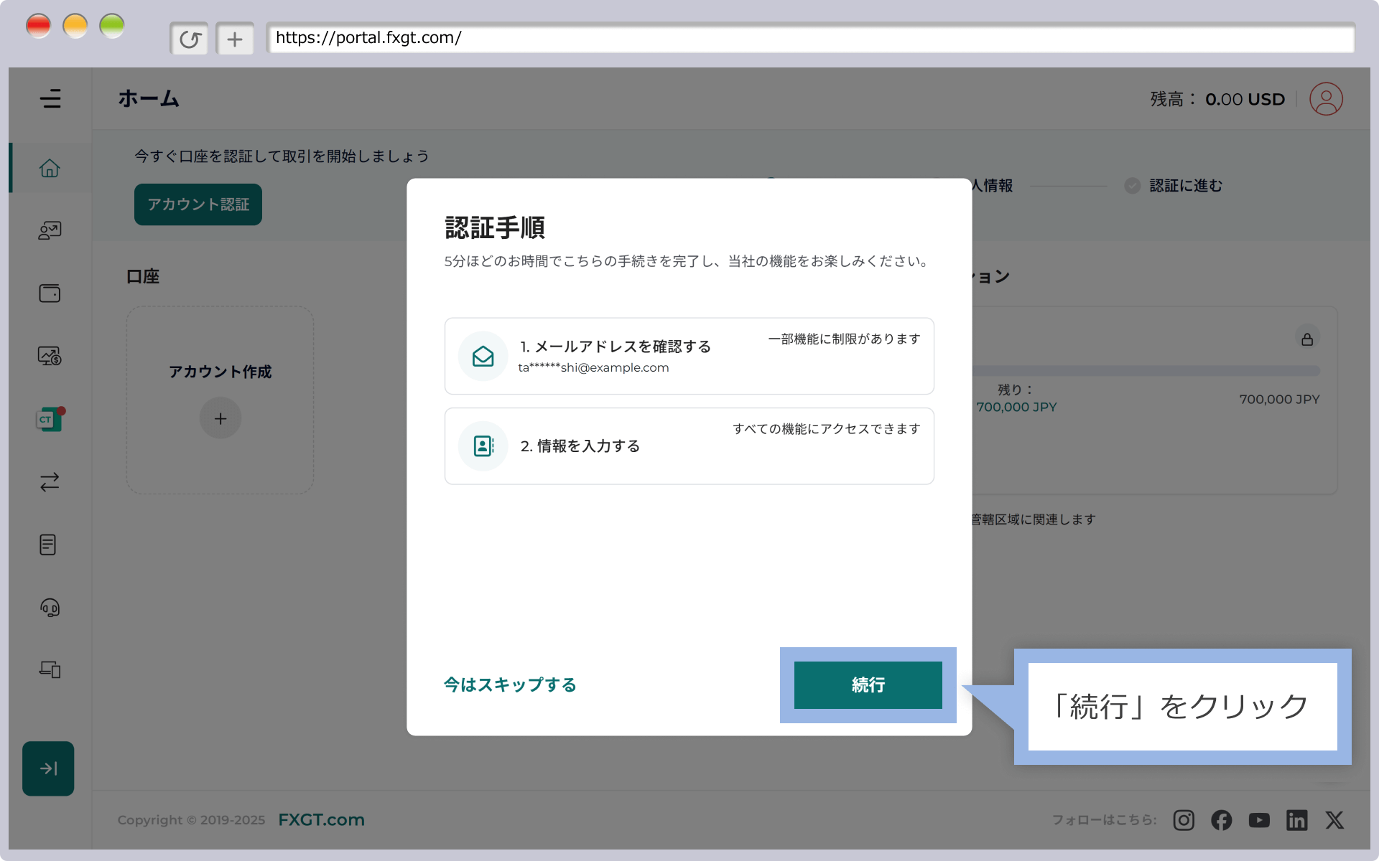Contact support via the headset icon

click(x=49, y=608)
